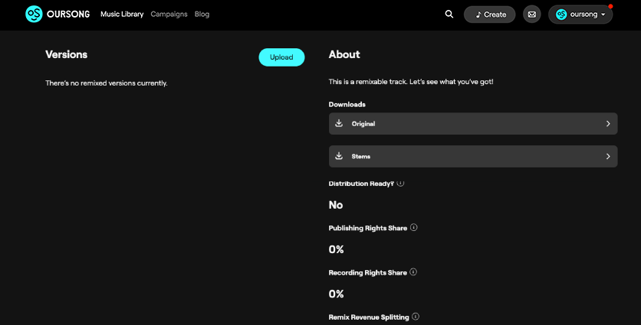Show info for Distribution Ready
The height and width of the screenshot is (325, 641).
coord(400,183)
